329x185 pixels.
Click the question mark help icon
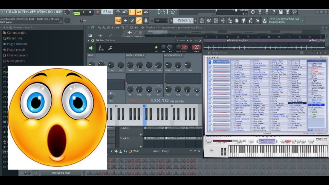pos(274,12)
